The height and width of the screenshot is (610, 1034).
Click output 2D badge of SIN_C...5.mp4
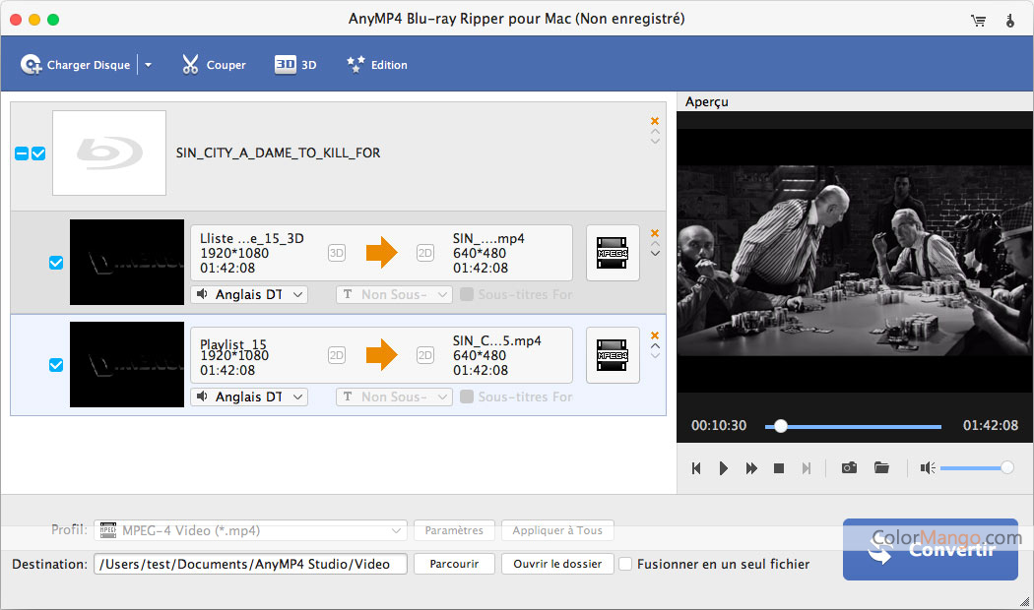click(425, 355)
